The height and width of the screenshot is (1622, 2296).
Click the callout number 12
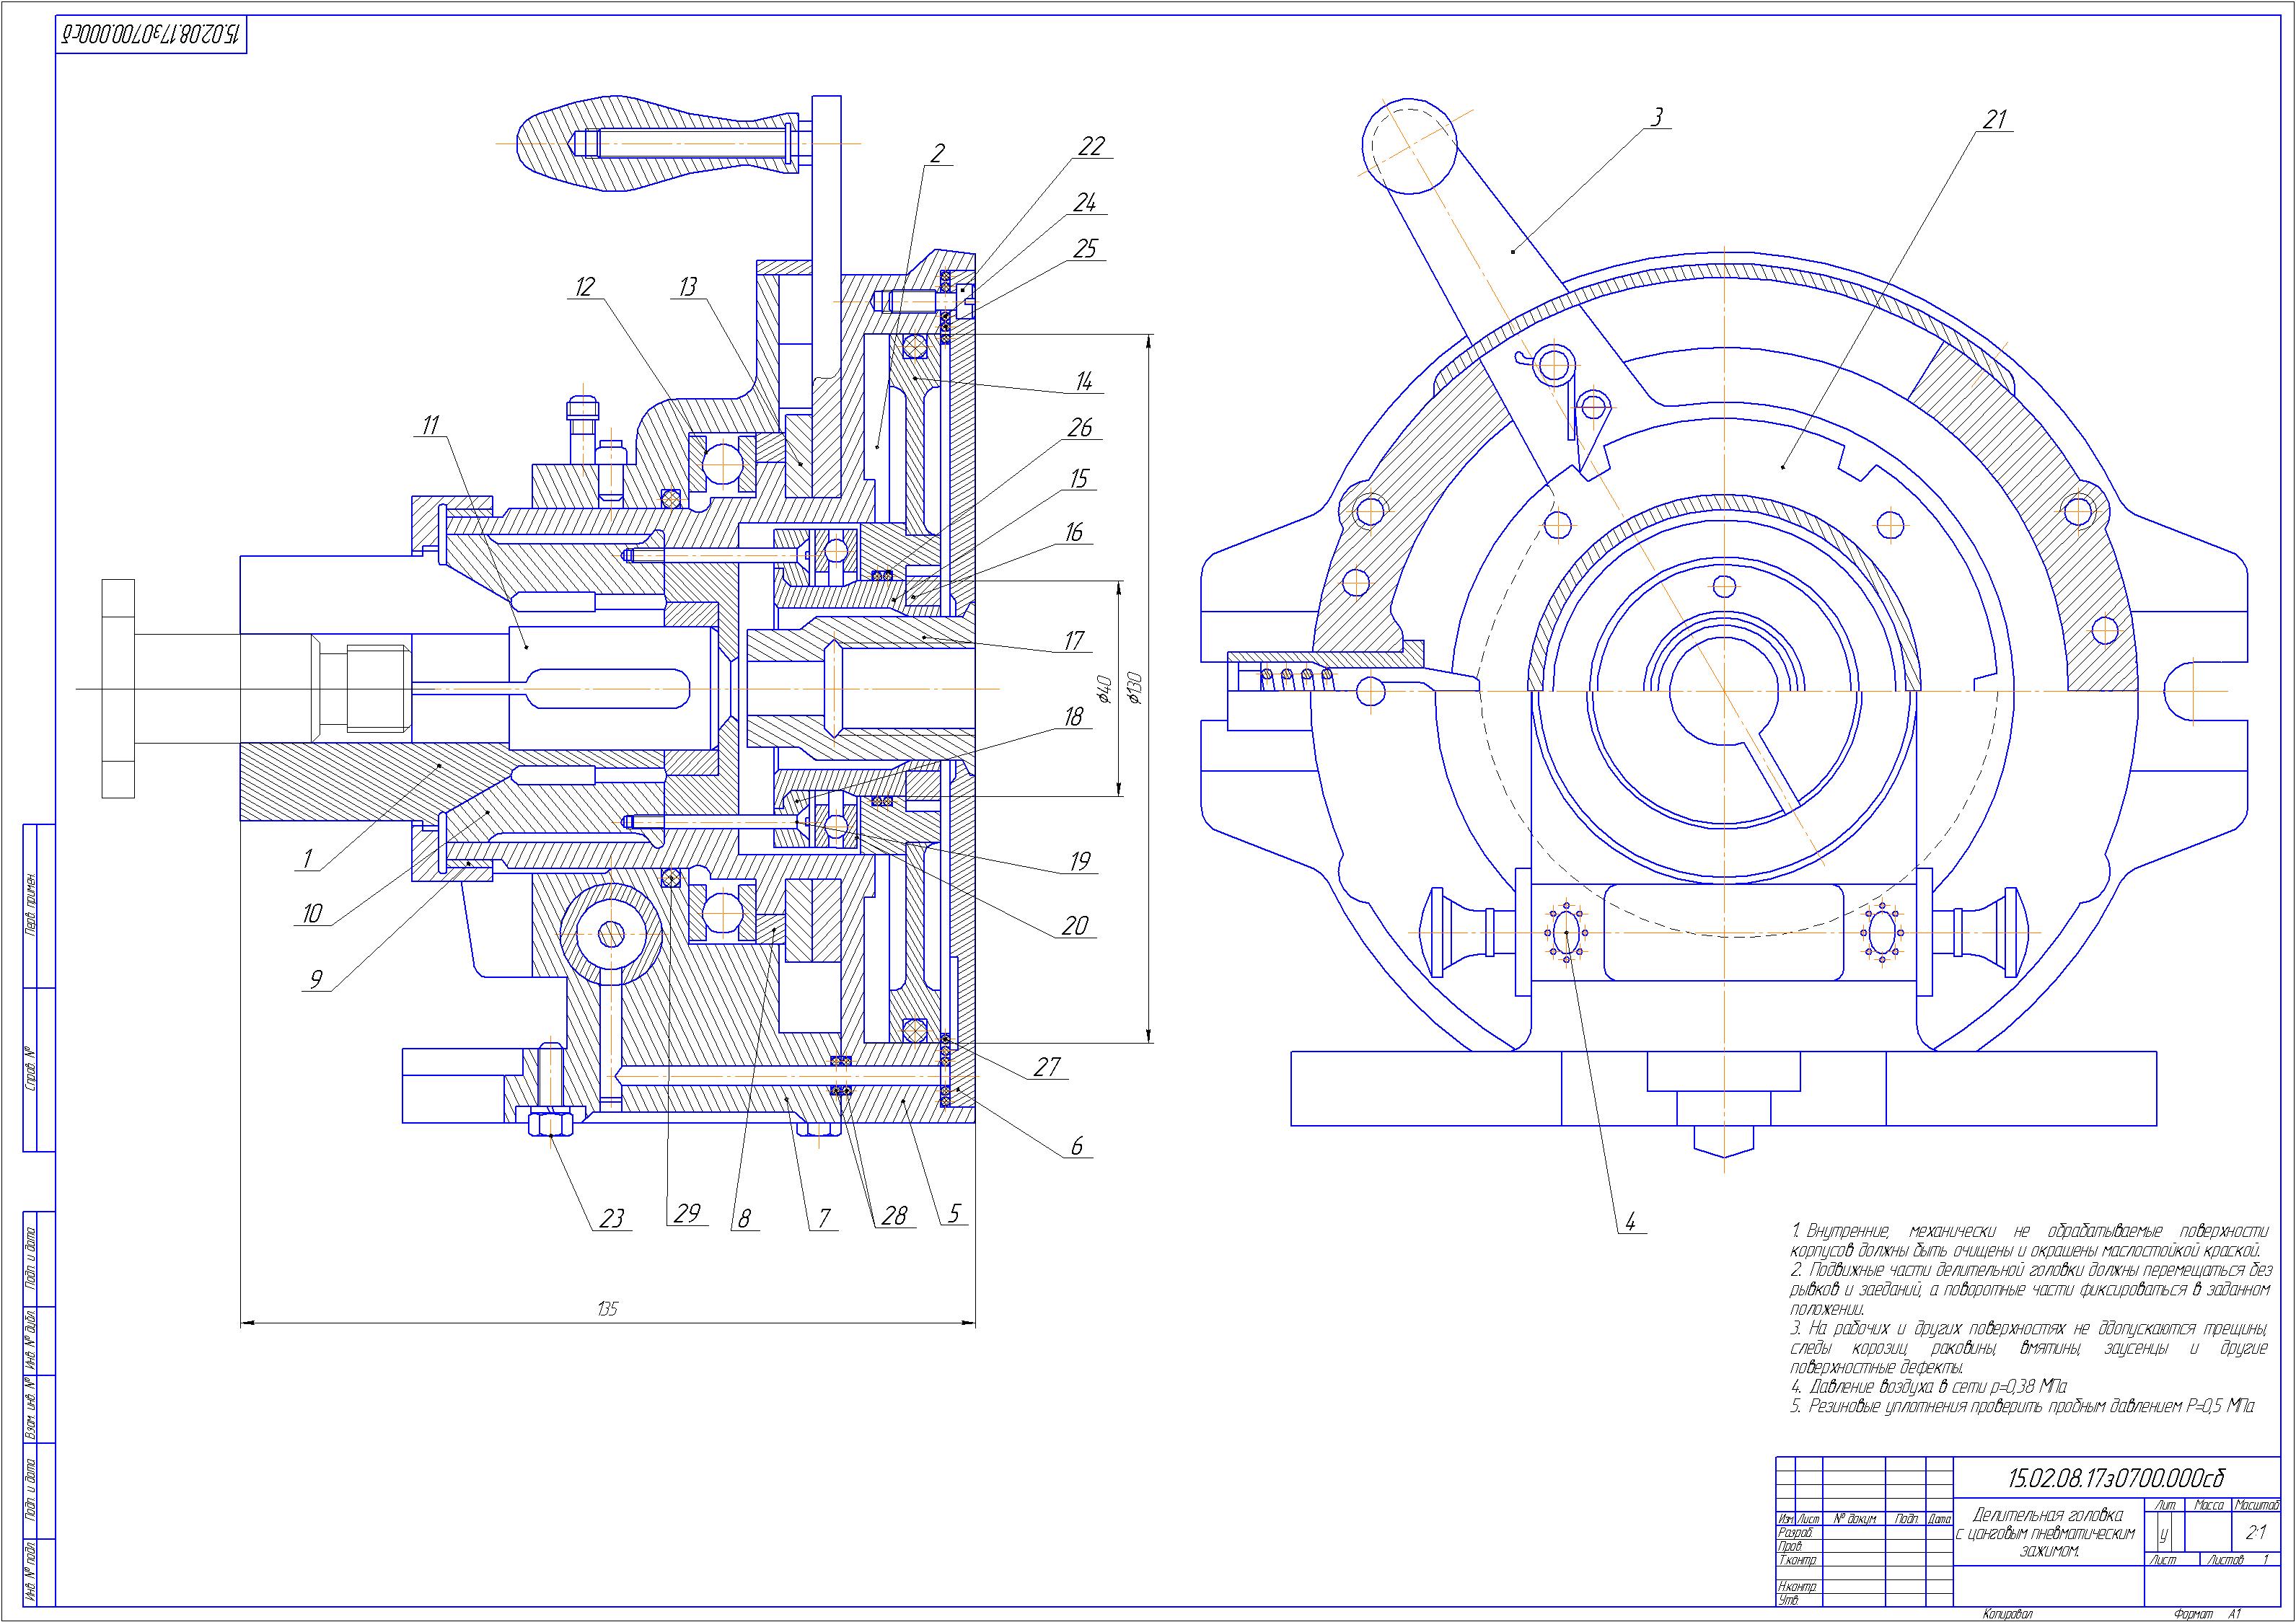click(x=584, y=287)
